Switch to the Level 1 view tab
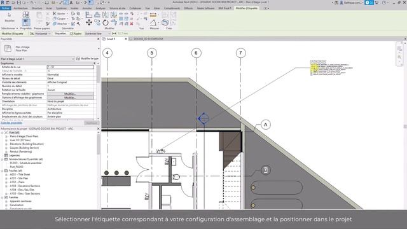This screenshot has width=407, height=229. coord(111,39)
